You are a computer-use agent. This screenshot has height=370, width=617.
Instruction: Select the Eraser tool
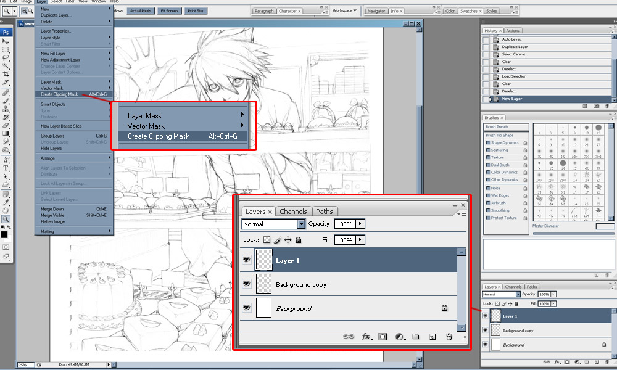[x=6, y=125]
